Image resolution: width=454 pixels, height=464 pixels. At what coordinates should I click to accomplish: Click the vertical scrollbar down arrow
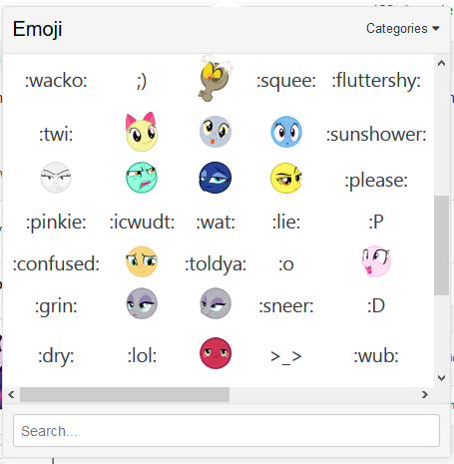(x=441, y=378)
